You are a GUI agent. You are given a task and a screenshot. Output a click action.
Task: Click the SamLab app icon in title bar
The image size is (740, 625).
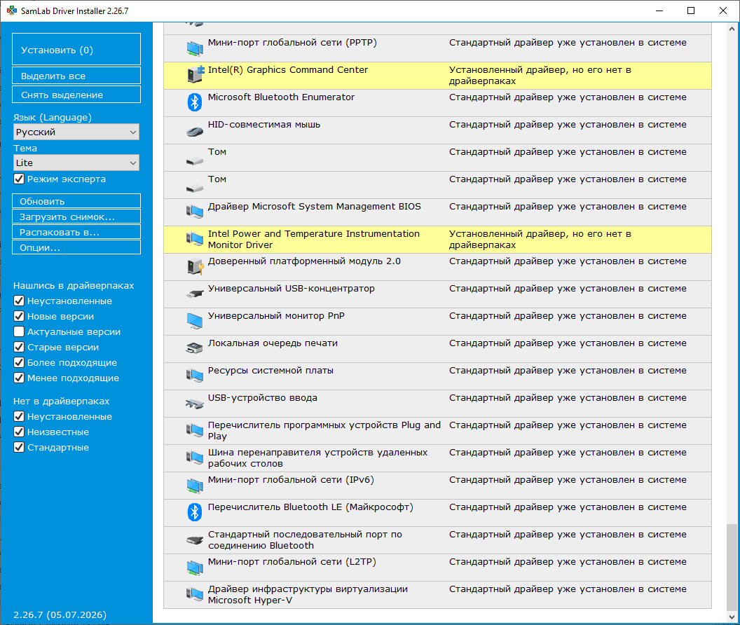point(11,11)
